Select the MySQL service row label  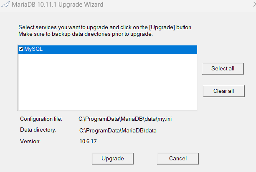tap(33, 49)
